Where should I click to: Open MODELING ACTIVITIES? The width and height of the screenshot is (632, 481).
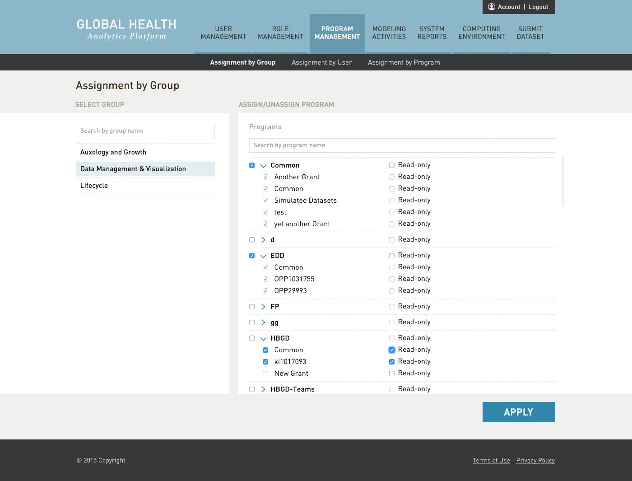389,33
